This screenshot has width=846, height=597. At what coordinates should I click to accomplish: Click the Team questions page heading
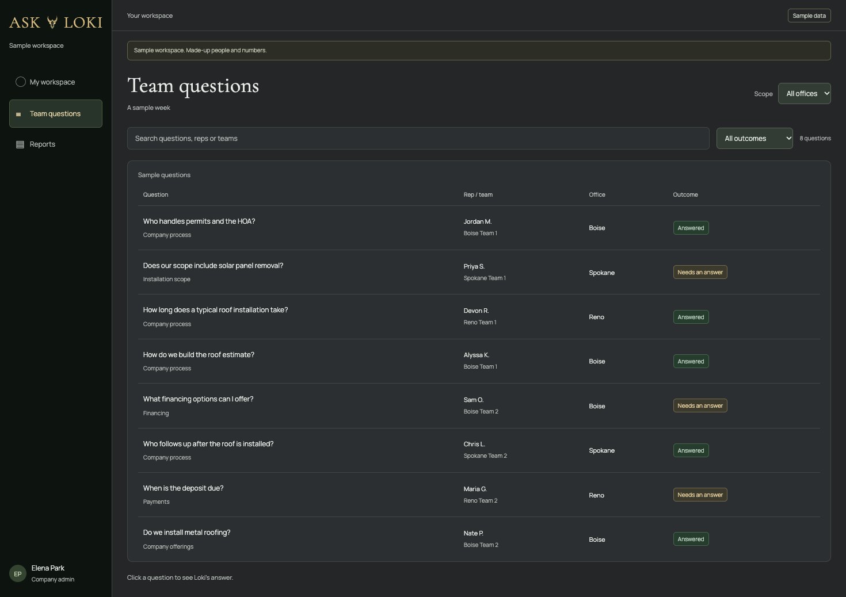pos(193,86)
